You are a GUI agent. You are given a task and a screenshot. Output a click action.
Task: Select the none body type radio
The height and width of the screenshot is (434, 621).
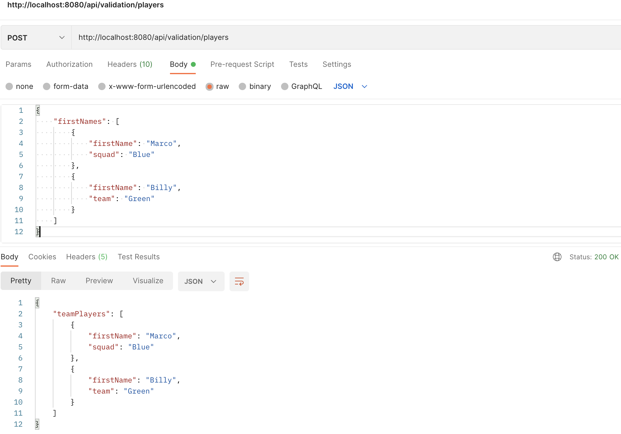pyautogui.click(x=9, y=86)
